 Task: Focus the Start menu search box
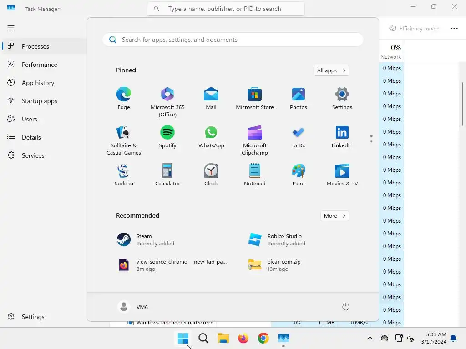[233, 40]
